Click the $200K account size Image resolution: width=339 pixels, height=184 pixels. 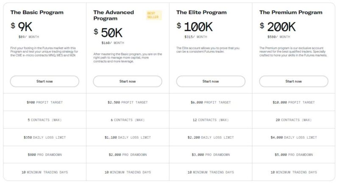pyautogui.click(x=278, y=27)
